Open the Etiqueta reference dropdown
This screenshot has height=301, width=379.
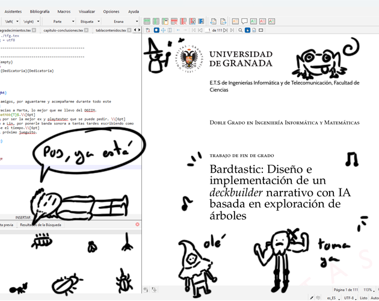tap(90, 22)
